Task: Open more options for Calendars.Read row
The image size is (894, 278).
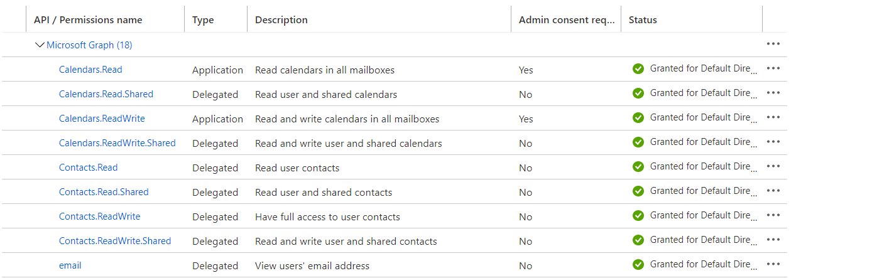Action: pyautogui.click(x=773, y=68)
